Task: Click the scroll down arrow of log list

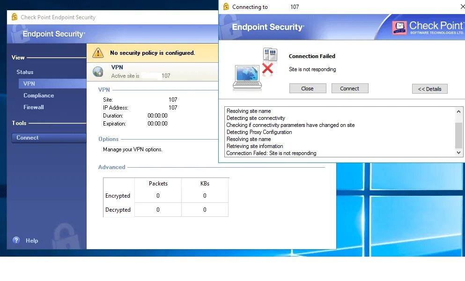Action: point(458,153)
